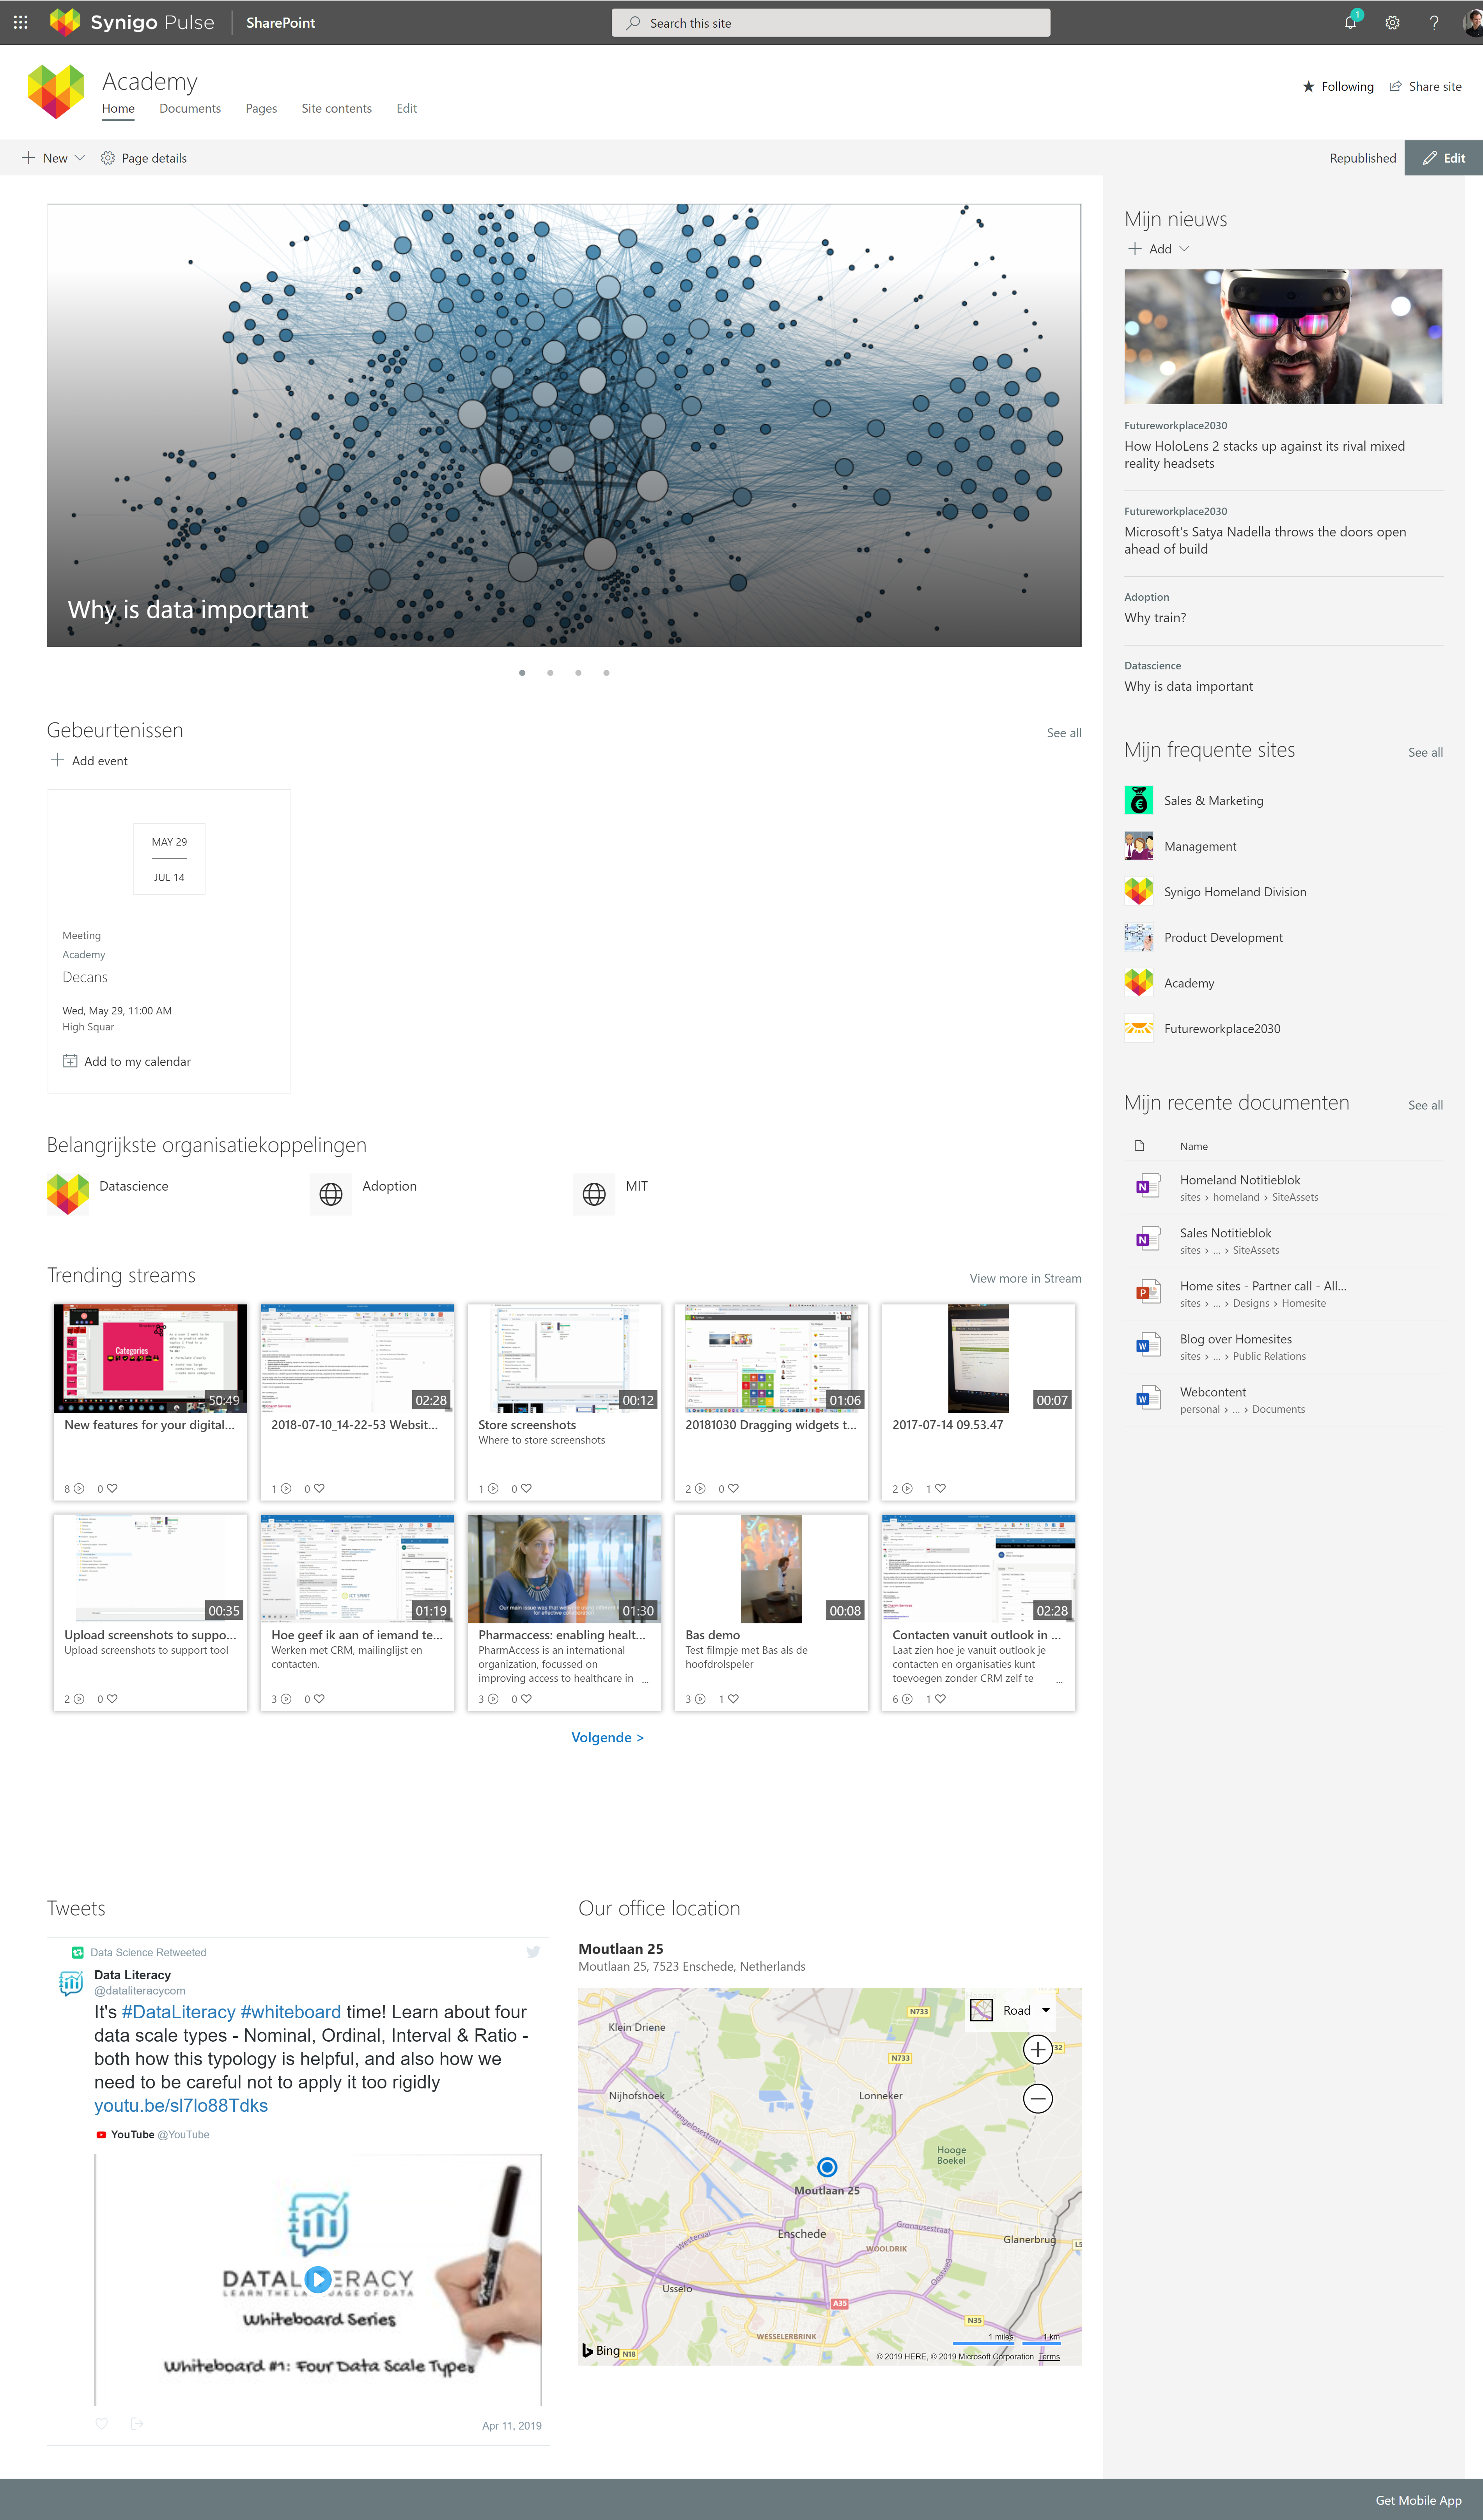The height and width of the screenshot is (2520, 1483).
Task: Open View more in Stream
Action: click(1025, 1278)
